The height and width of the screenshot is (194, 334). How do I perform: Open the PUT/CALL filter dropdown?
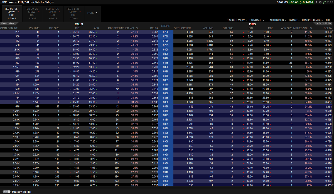click(257, 20)
